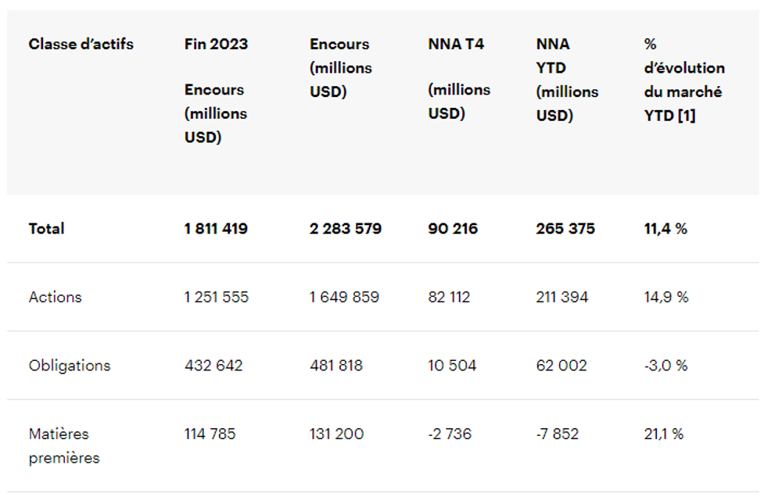771x504 pixels.
Task: Click the "NNA T4" column header
Action: [x=456, y=45]
